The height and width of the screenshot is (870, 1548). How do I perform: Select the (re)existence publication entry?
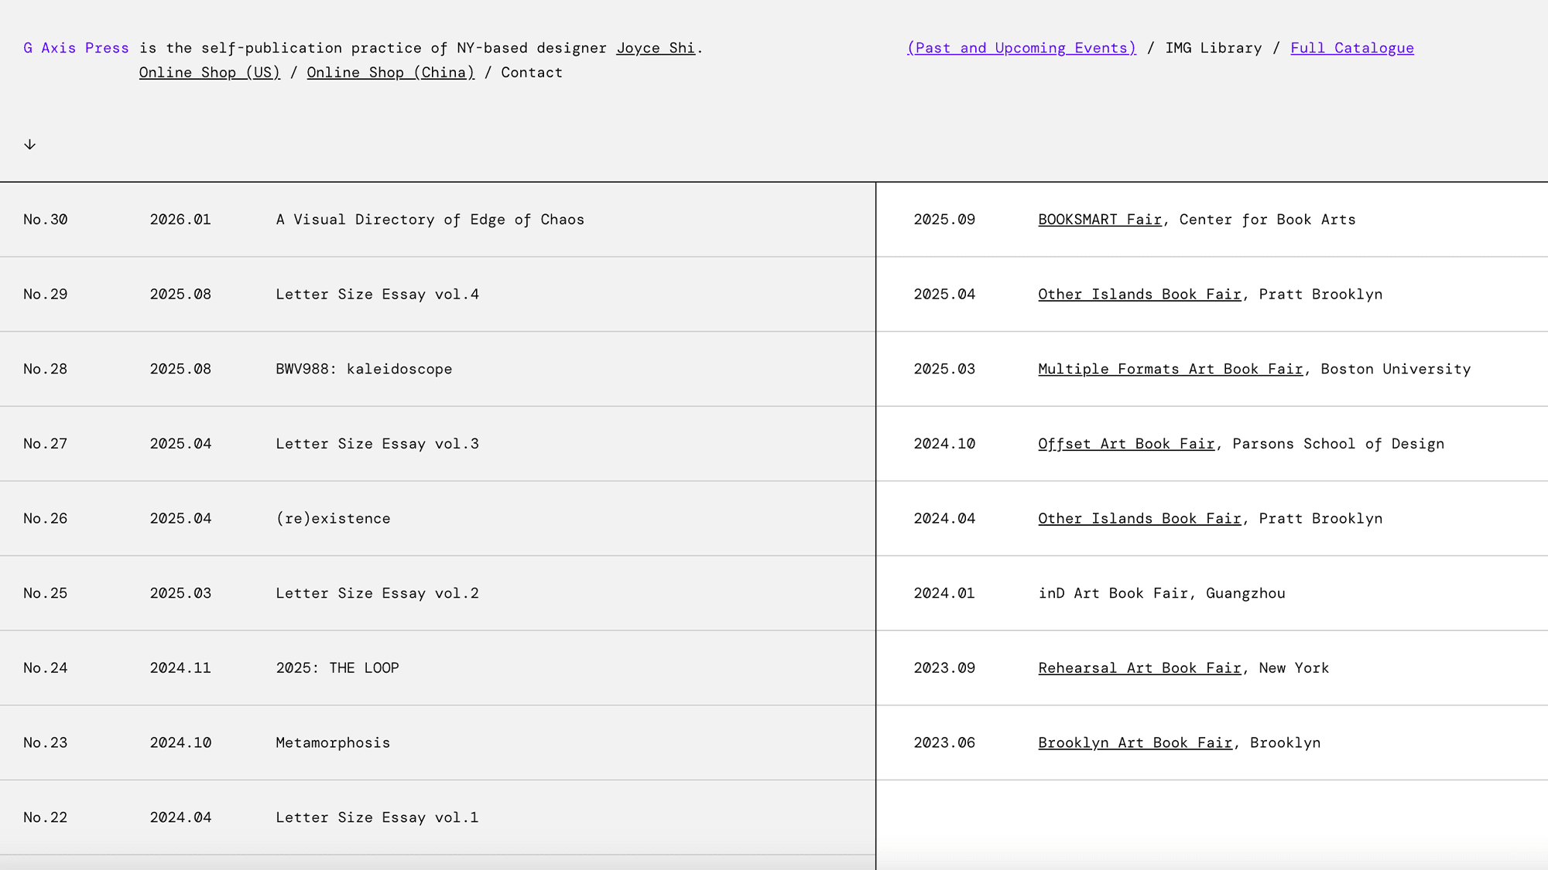click(x=333, y=519)
